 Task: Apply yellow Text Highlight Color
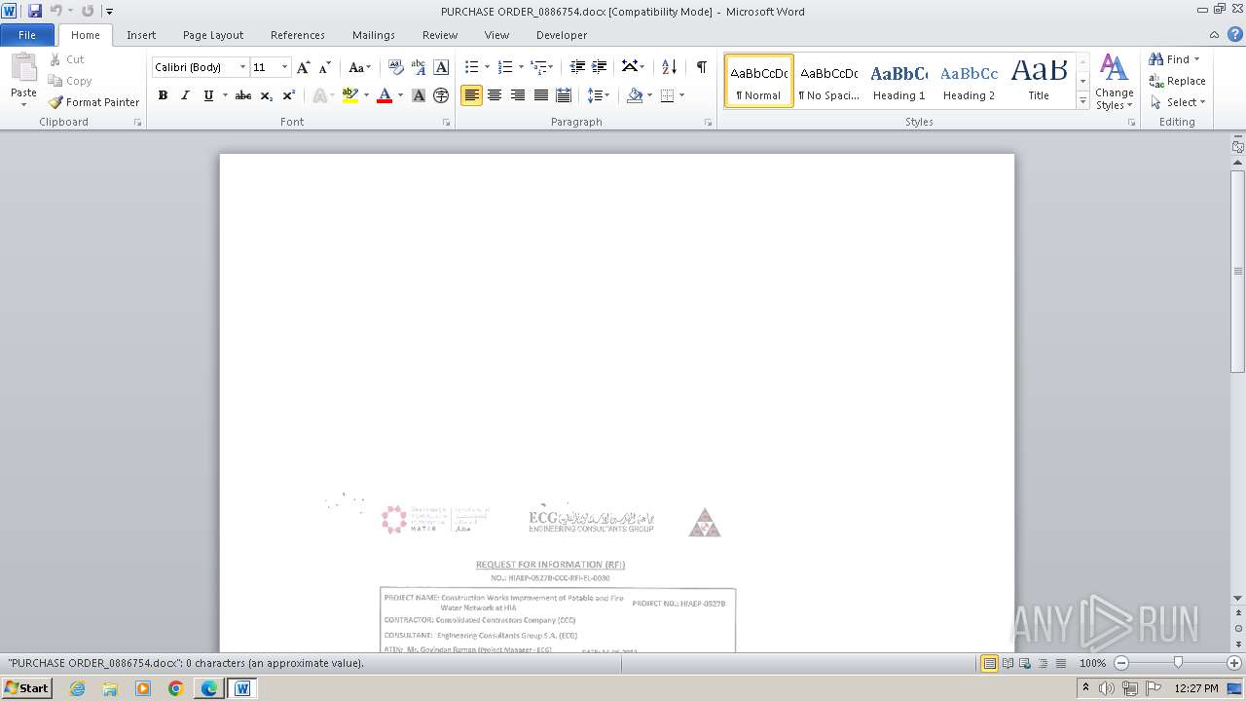[x=350, y=95]
